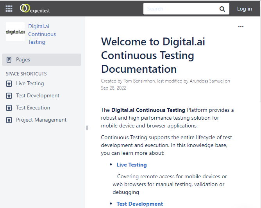Open the Test Execution sidebar shortcut
Screen dimensions: 261x208
(33, 108)
